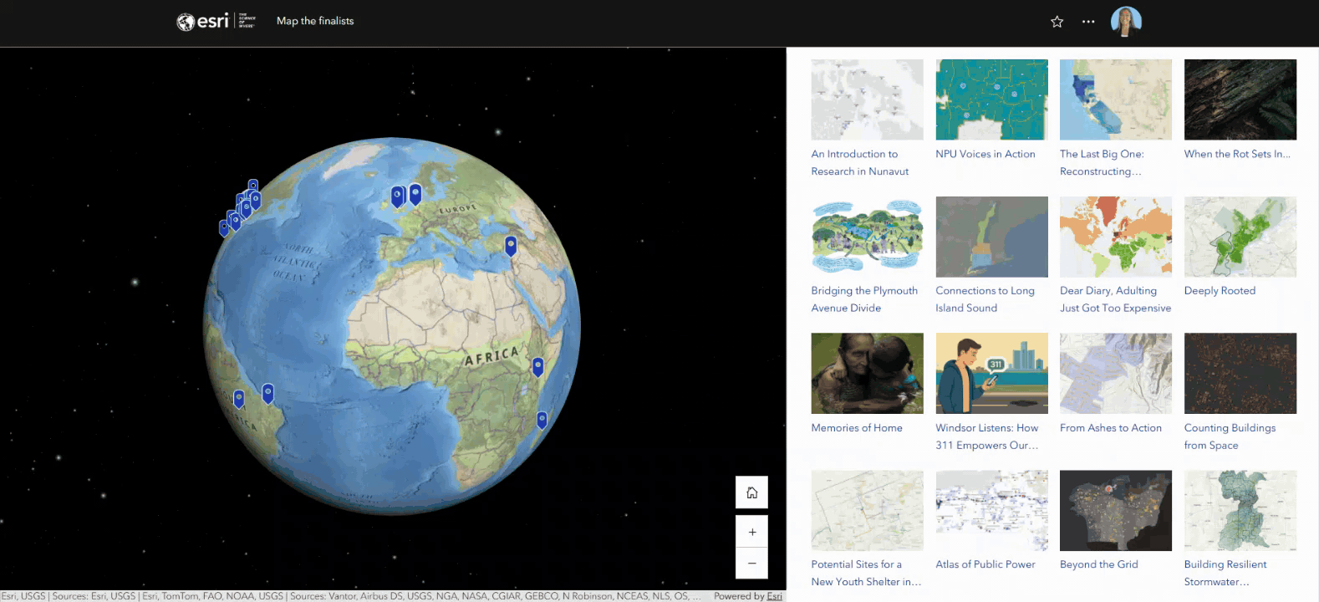Reset globe view with Home button
The width and height of the screenshot is (1319, 602).
[751, 492]
